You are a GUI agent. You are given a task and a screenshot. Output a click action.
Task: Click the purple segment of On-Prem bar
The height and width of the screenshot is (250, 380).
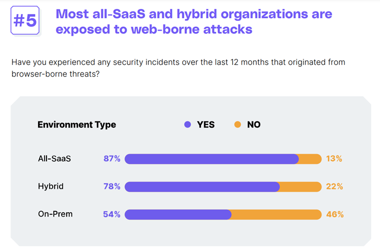(177, 215)
